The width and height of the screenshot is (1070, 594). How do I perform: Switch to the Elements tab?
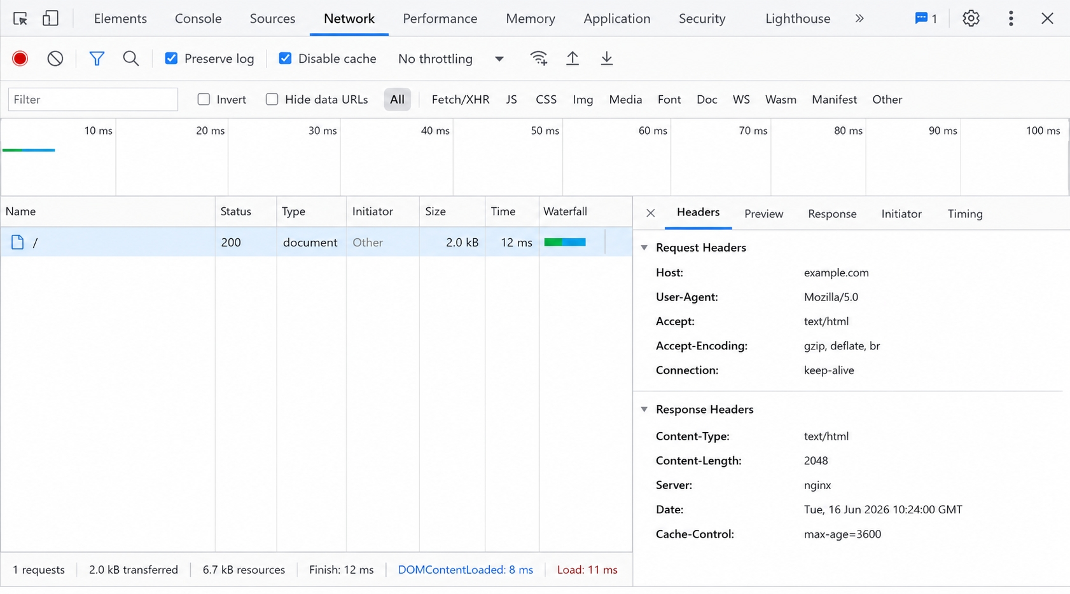tap(120, 18)
